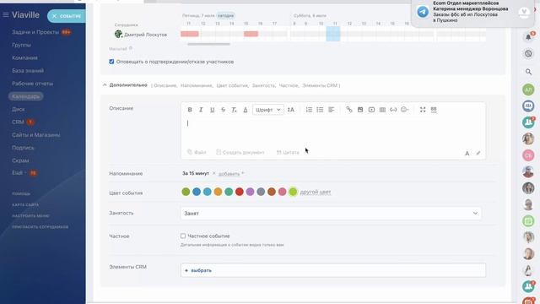Open the add reminder dropdown
540x304 pixels.
(231, 174)
